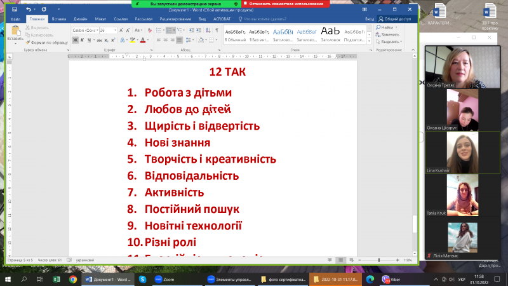Open the Файл (File) tab
The image size is (508, 286).
[x=15, y=19]
